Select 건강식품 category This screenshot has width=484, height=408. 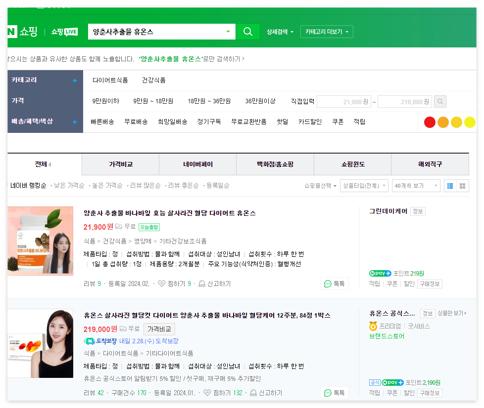pos(154,81)
